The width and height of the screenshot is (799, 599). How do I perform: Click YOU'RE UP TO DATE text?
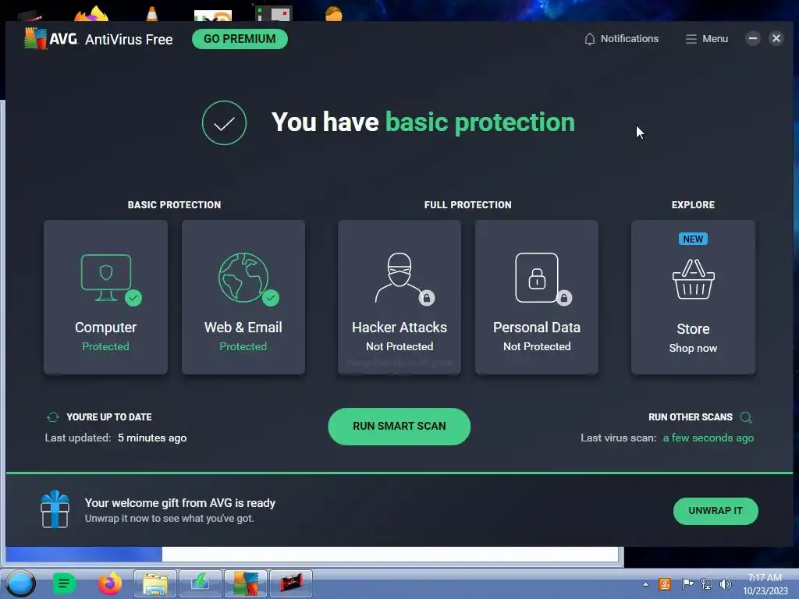pyautogui.click(x=109, y=416)
